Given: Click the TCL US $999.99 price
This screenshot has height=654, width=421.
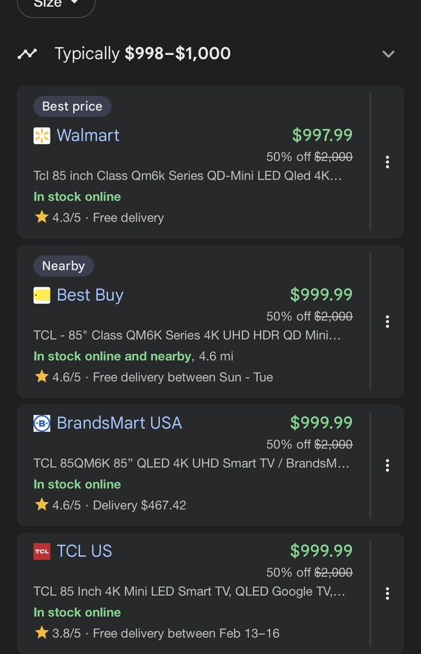Looking at the screenshot, I should click(x=321, y=551).
